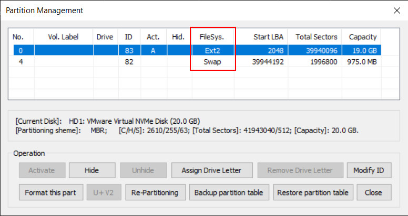This screenshot has height=216, width=408.
Task: Click the disabled Remove Drive Letter button
Action: 300,170
